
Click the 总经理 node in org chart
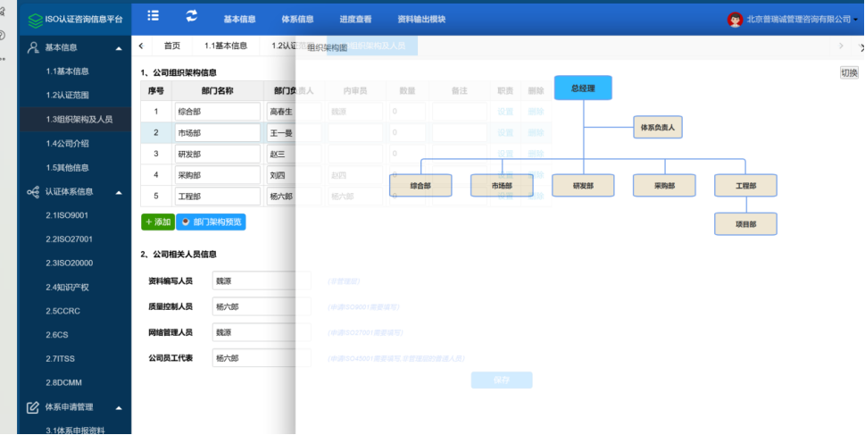583,88
